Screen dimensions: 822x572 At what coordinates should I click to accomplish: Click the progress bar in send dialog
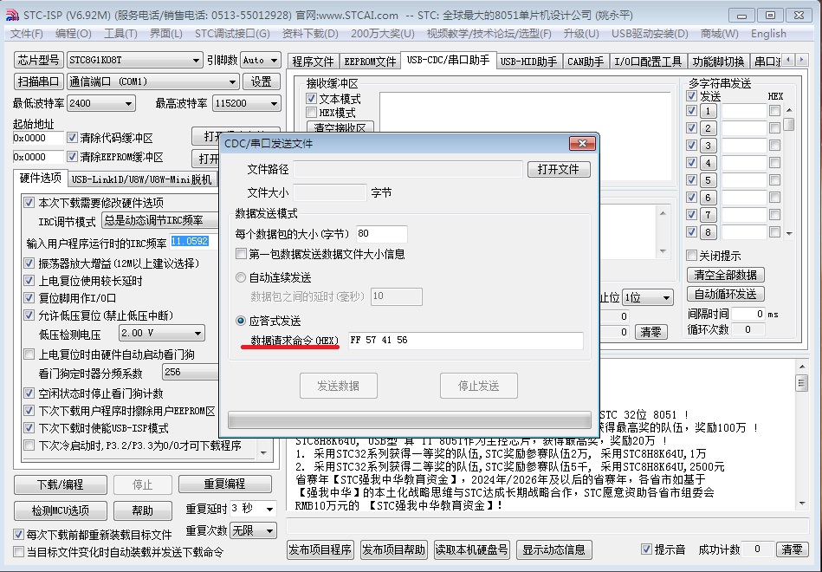point(410,419)
